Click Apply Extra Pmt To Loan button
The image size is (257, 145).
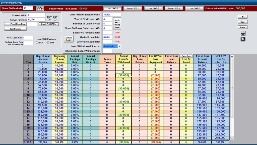(x=117, y=24)
